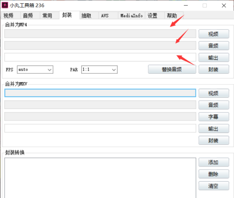The height and width of the screenshot is (198, 234).
Task: Expand the PAR 1:1 dropdown
Action: point(99,70)
